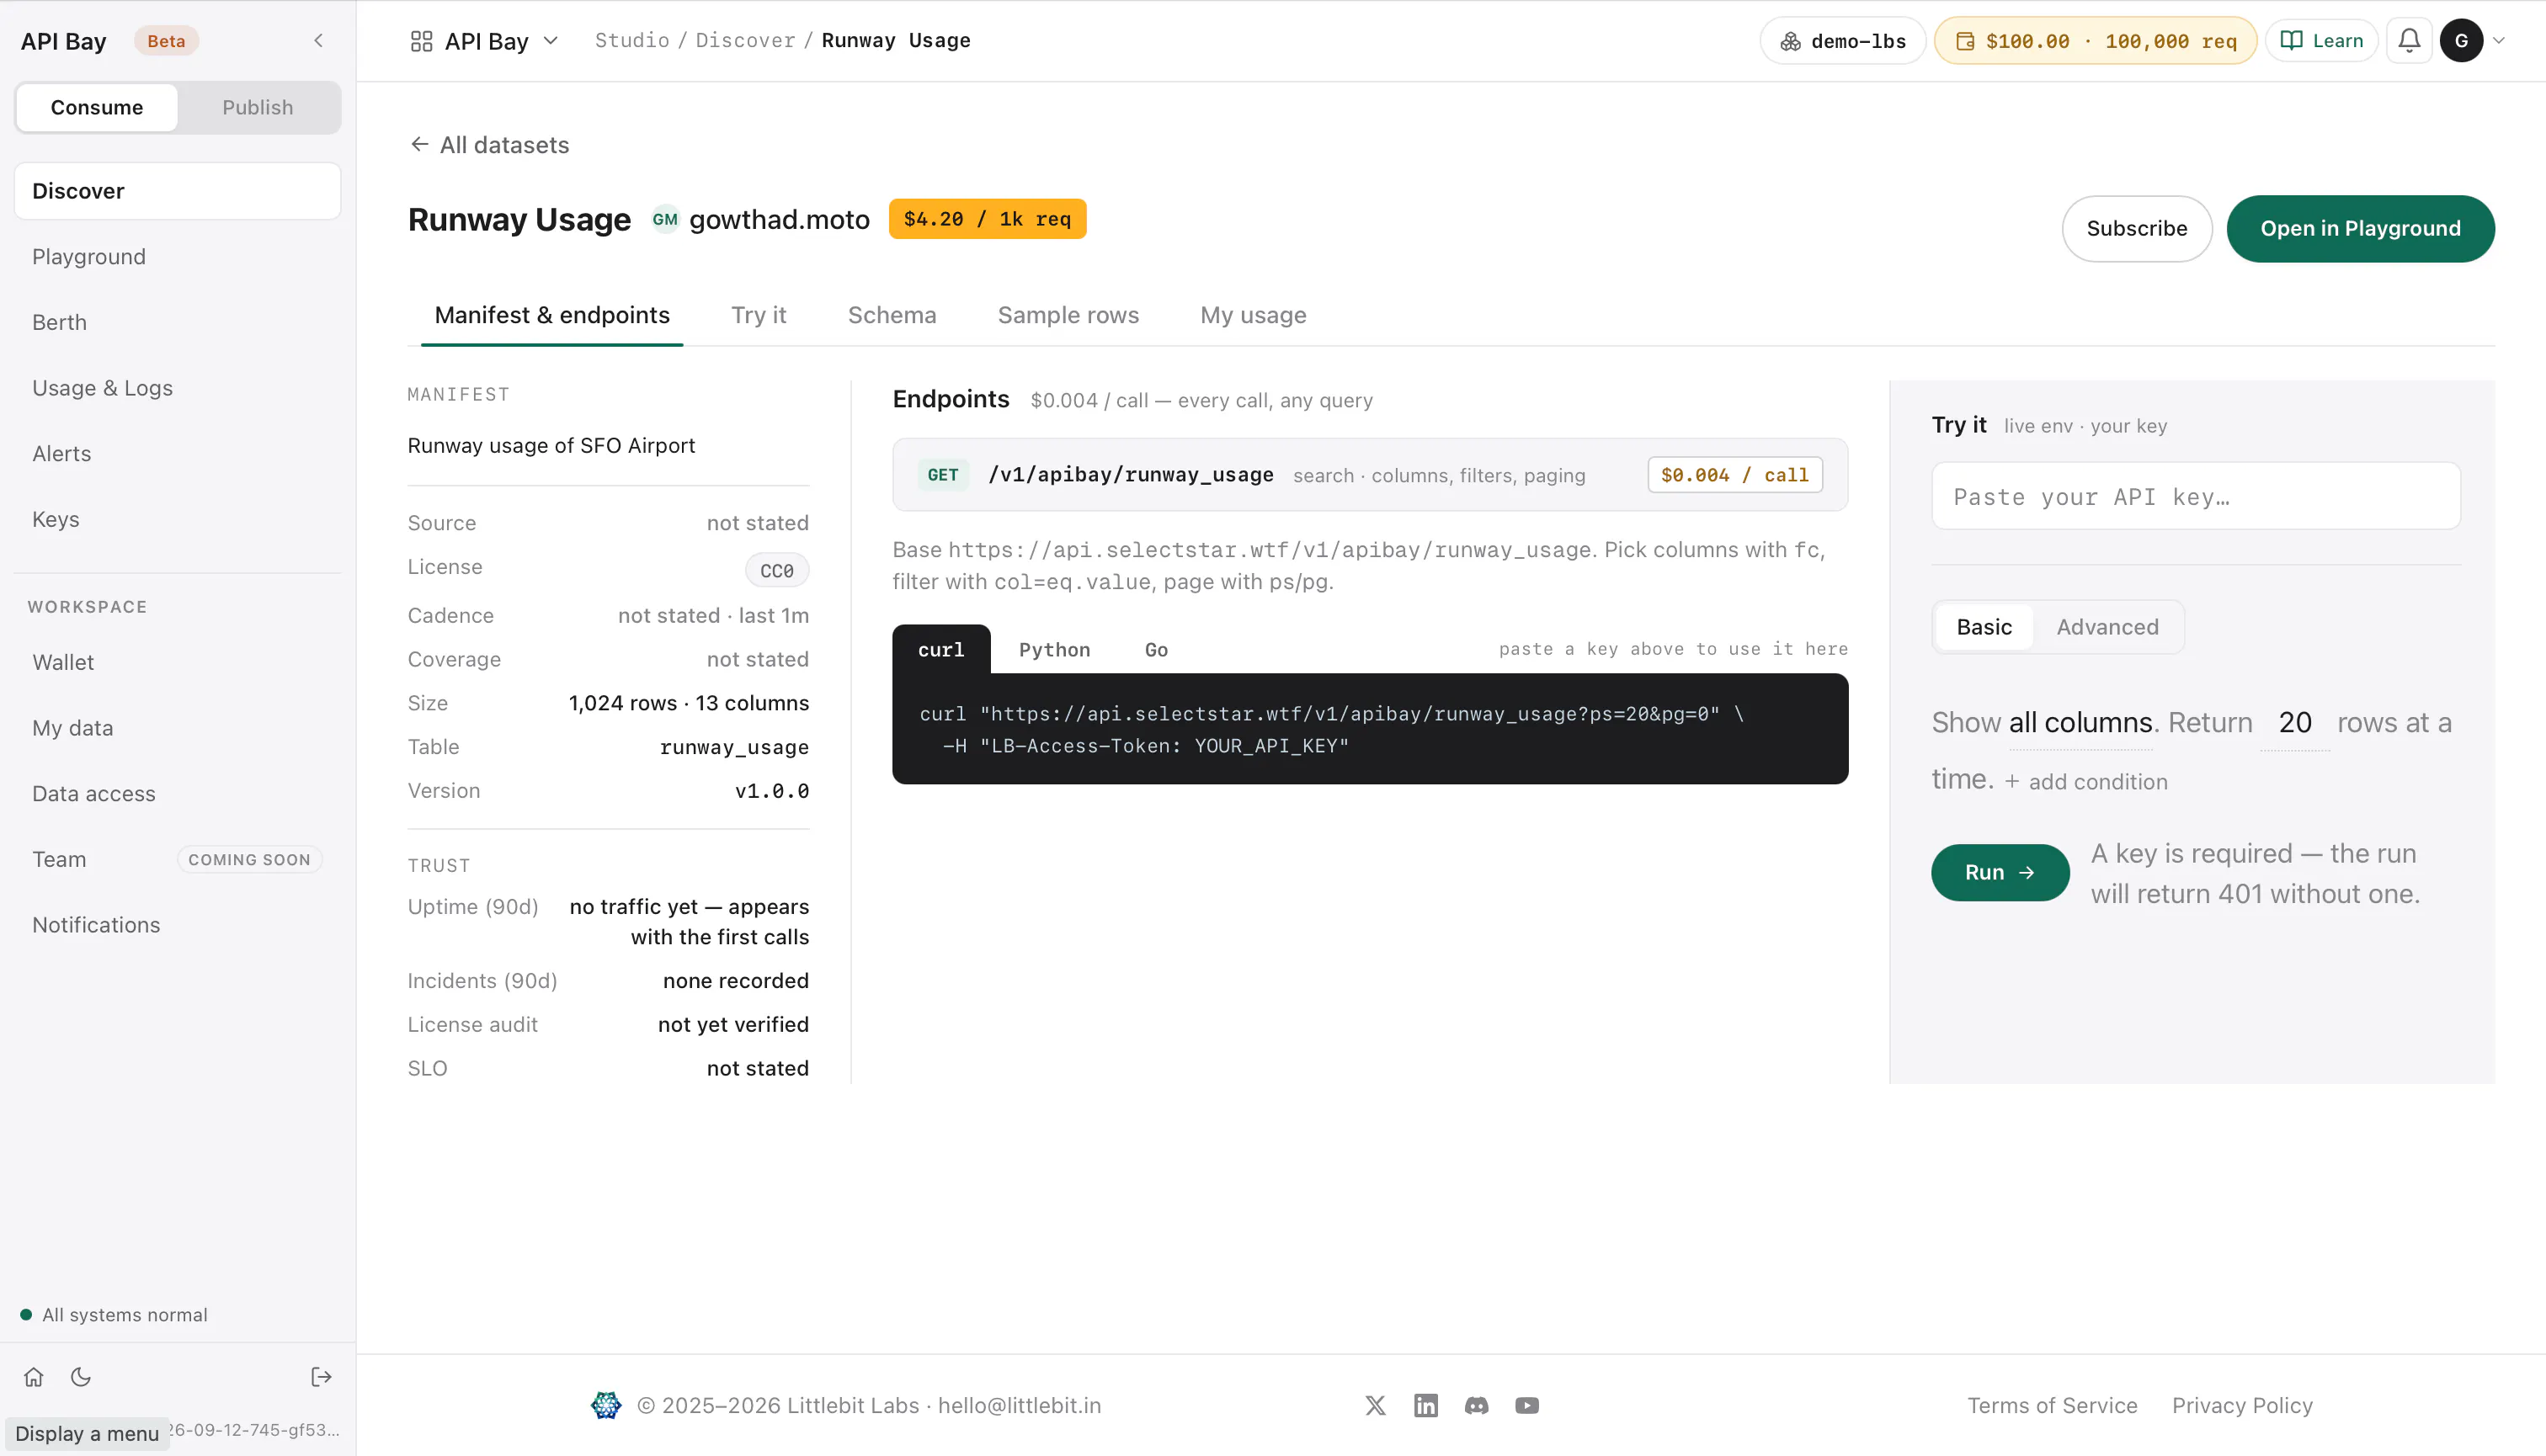This screenshot has height=1456, width=2546.
Task: Show the Python code sample
Action: (1054, 650)
